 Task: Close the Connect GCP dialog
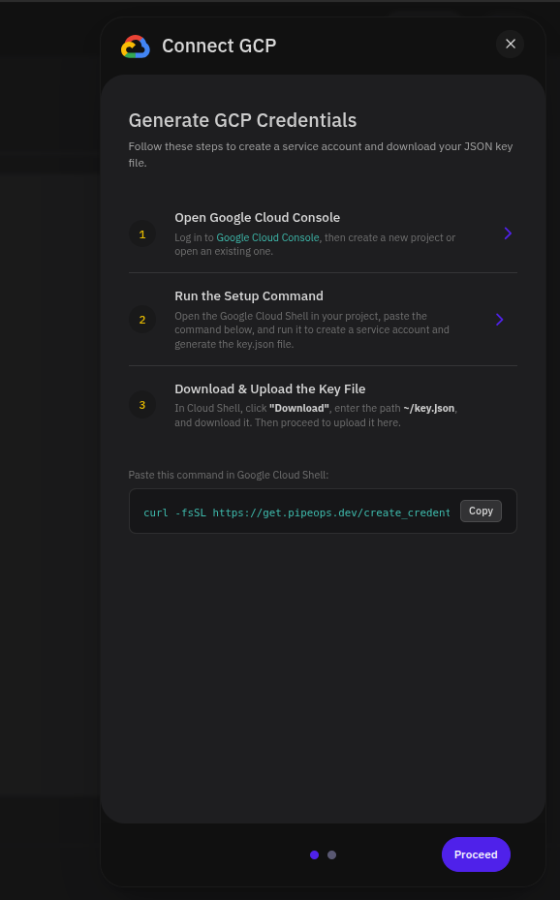pyautogui.click(x=510, y=45)
